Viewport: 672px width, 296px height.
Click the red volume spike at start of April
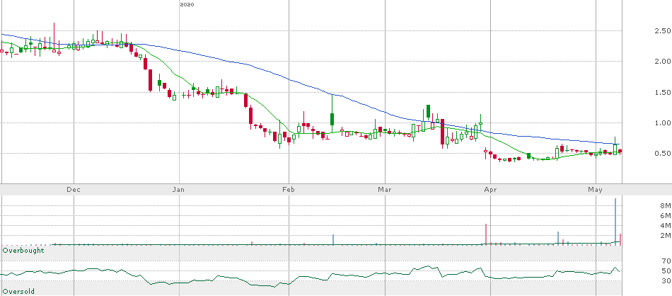pyautogui.click(x=486, y=234)
